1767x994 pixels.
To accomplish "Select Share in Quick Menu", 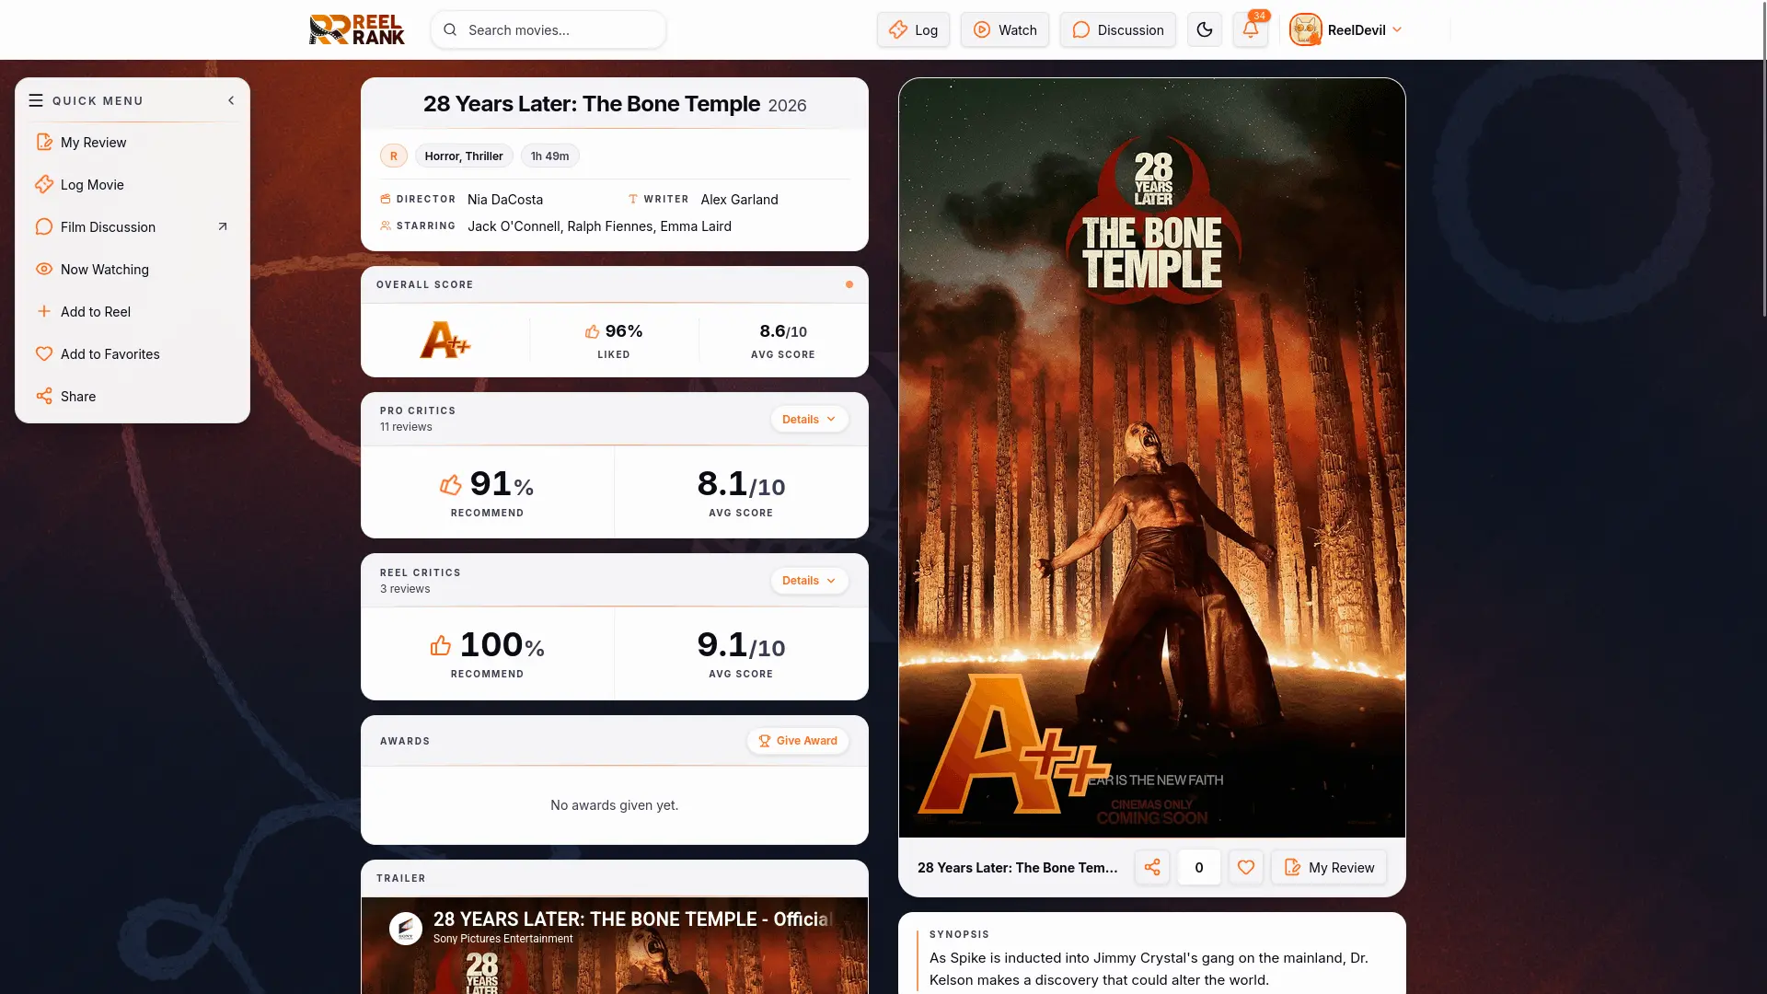I will click(x=133, y=396).
